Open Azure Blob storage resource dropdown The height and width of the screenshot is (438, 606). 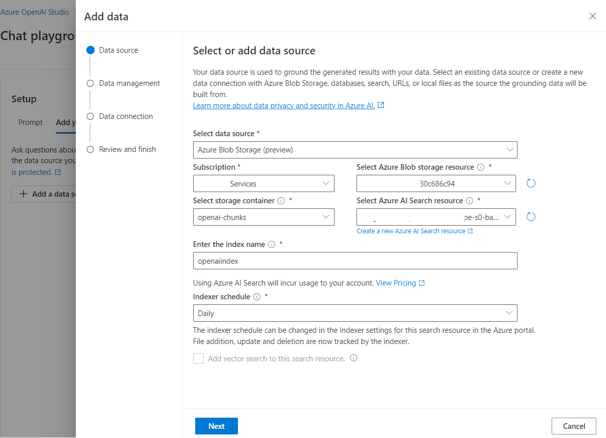point(436,183)
